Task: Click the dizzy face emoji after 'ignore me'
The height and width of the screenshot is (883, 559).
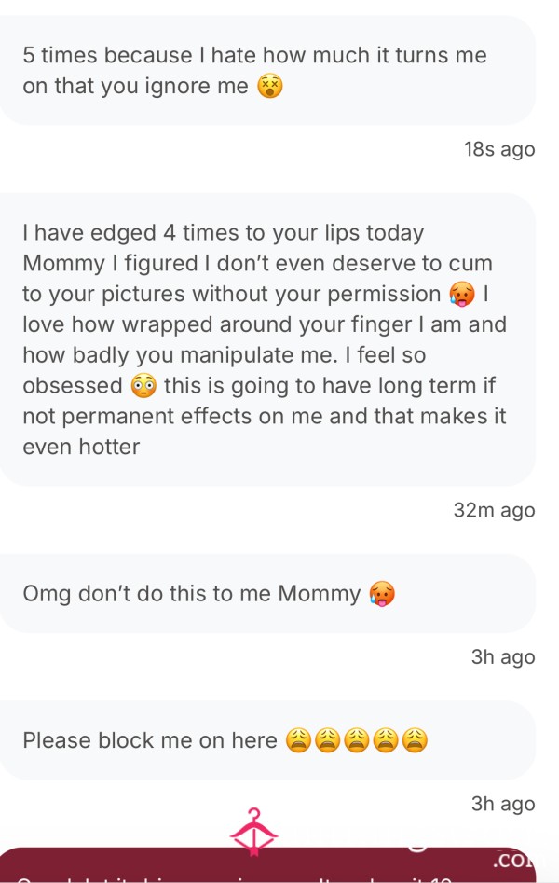Action: 269,87
